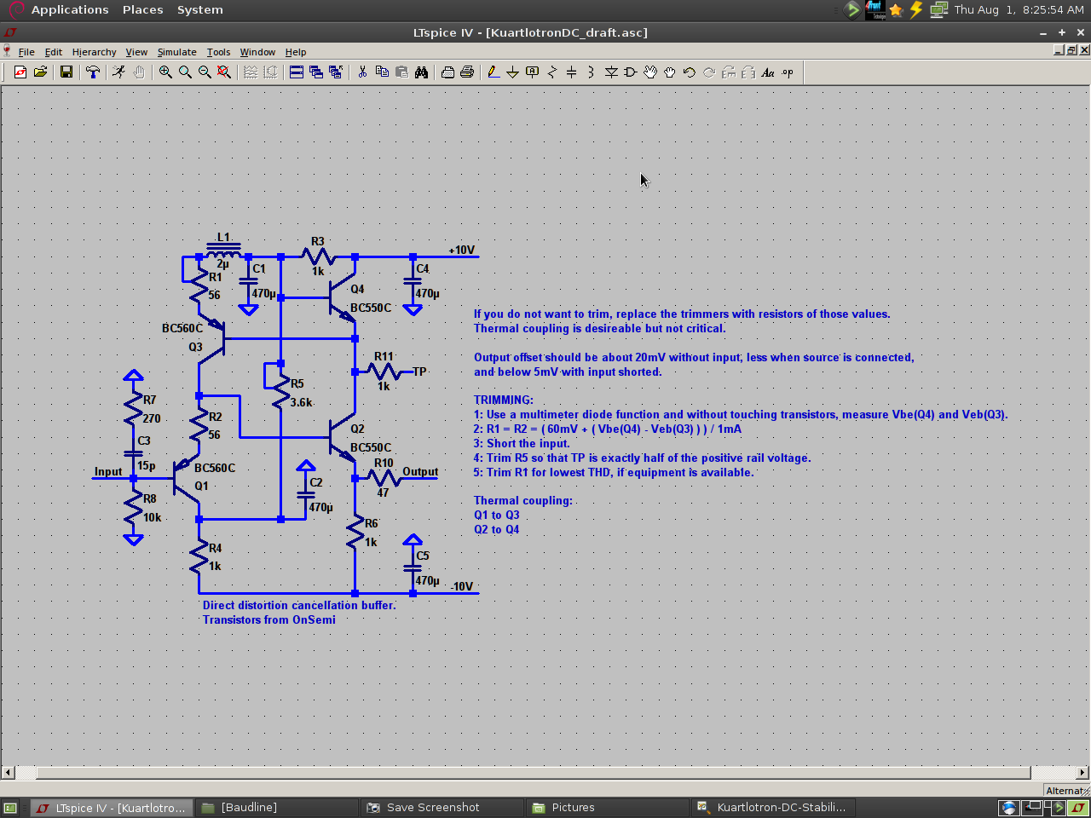The image size is (1091, 818).
Task: Open Find with the binoculars icon
Action: (x=421, y=72)
